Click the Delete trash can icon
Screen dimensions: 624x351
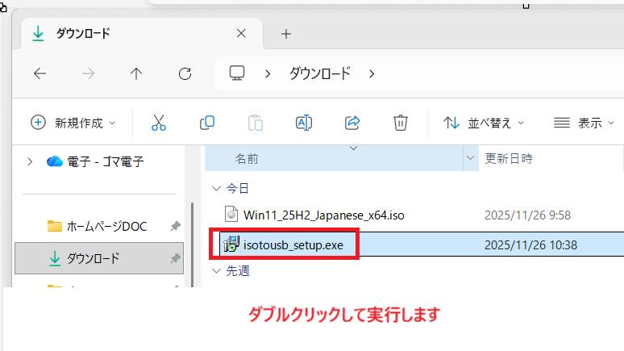(x=401, y=123)
